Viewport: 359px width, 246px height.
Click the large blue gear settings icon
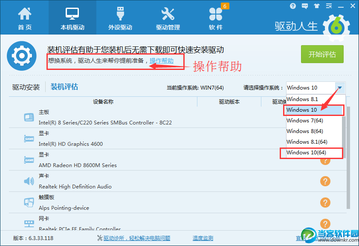coord(21,56)
